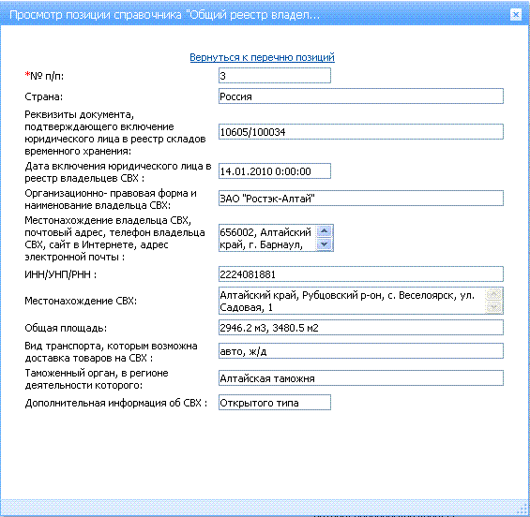Select the 'Открытого типа' additional info field

275,403
